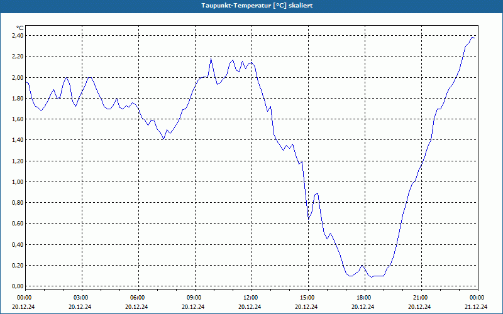Click the 2,00 y-axis value
This screenshot has height=314, width=503.
[x=18, y=77]
